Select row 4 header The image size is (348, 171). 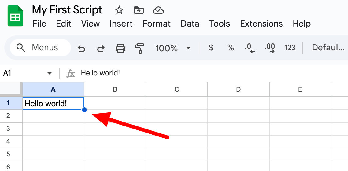pos(11,142)
